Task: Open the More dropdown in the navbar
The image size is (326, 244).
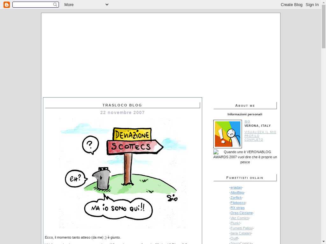Action: 86,4
